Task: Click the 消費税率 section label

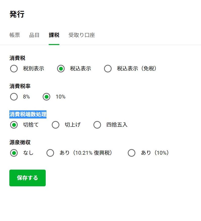Action: tap(20, 86)
